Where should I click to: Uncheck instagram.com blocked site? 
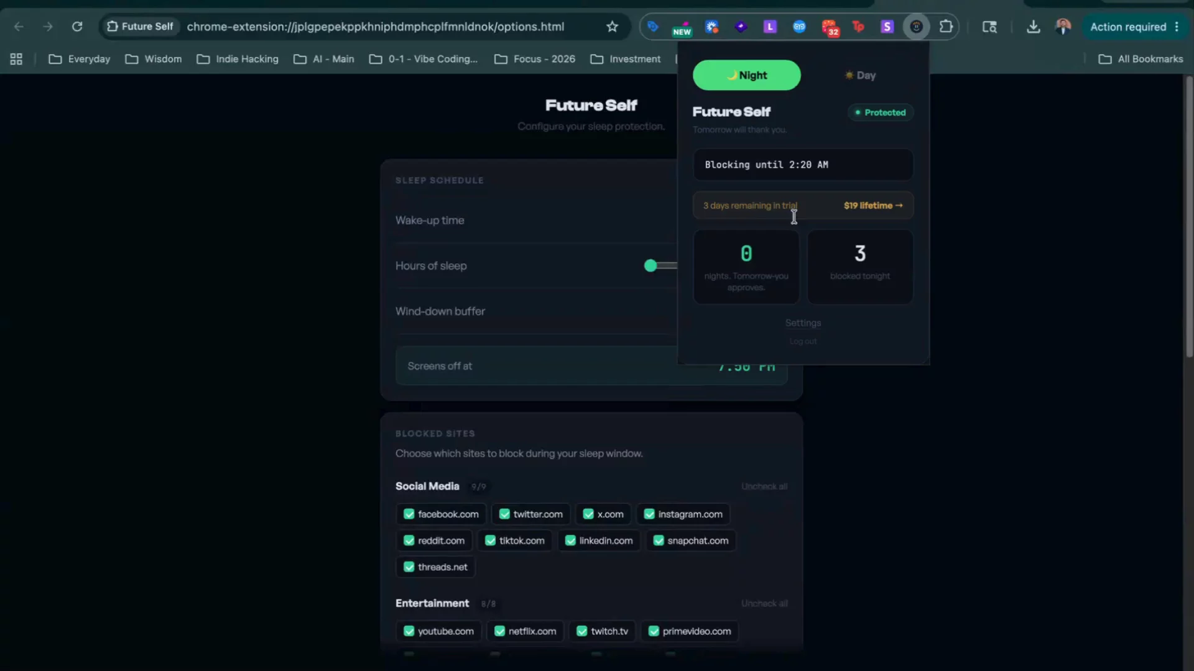649,514
